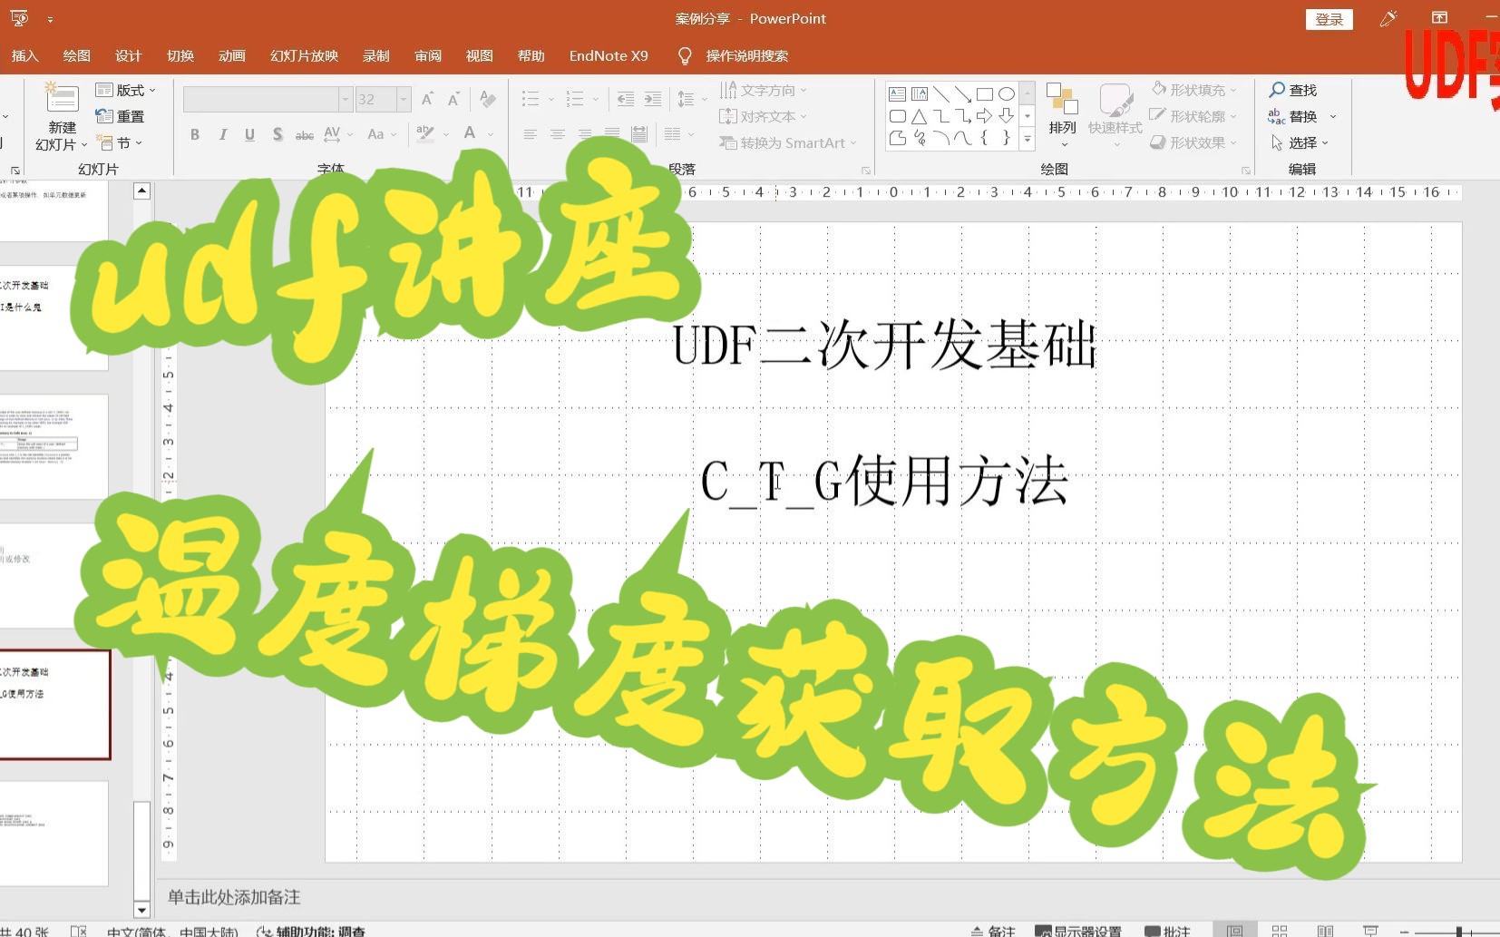Screen dimensions: 1500x937
Task: Open the EndNote X9 tab
Action: coord(609,55)
